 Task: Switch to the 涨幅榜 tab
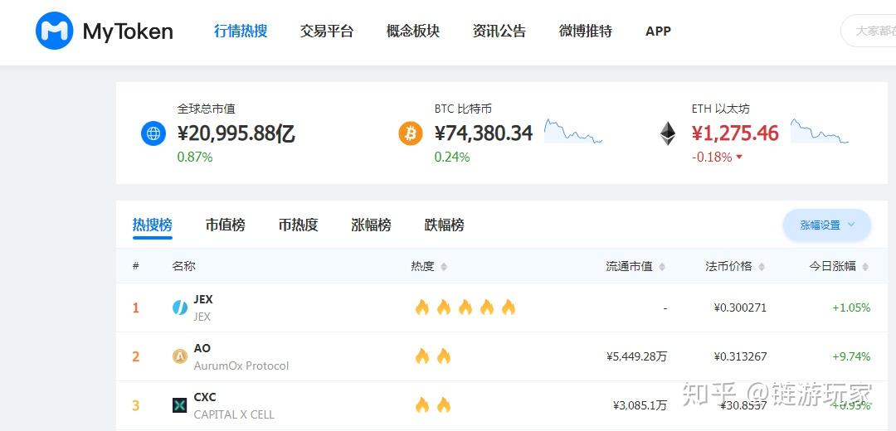pos(371,225)
